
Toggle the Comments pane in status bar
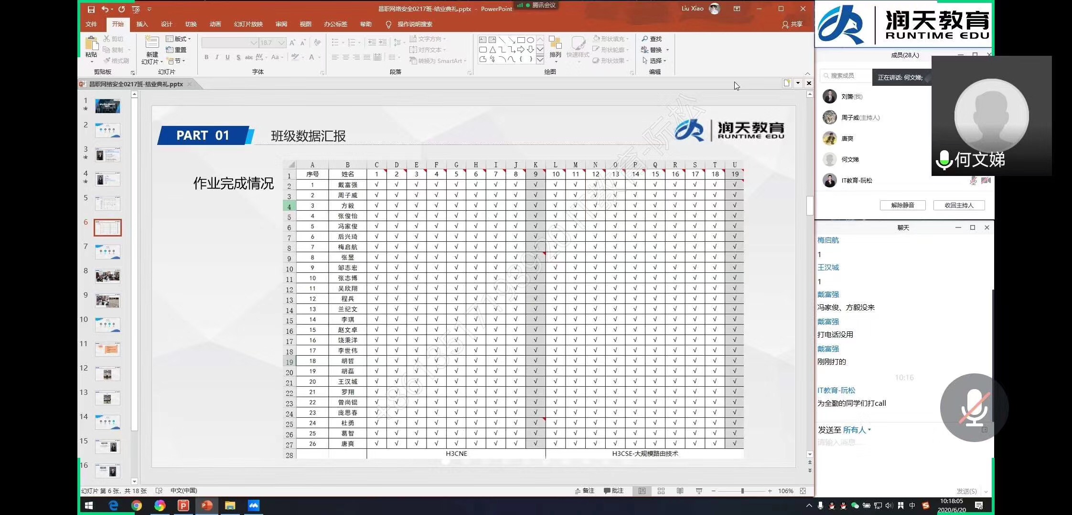click(x=613, y=491)
